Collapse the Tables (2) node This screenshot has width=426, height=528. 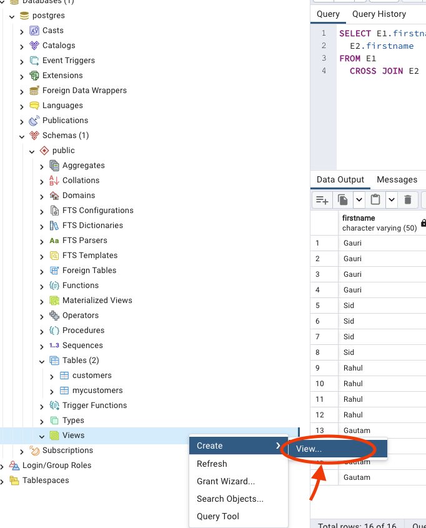[42, 361]
